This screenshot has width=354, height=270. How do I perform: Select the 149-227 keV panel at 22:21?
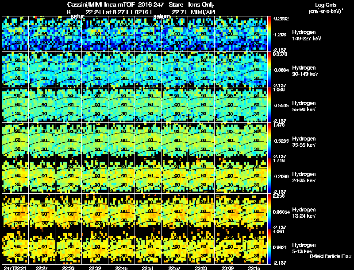point(15,34)
